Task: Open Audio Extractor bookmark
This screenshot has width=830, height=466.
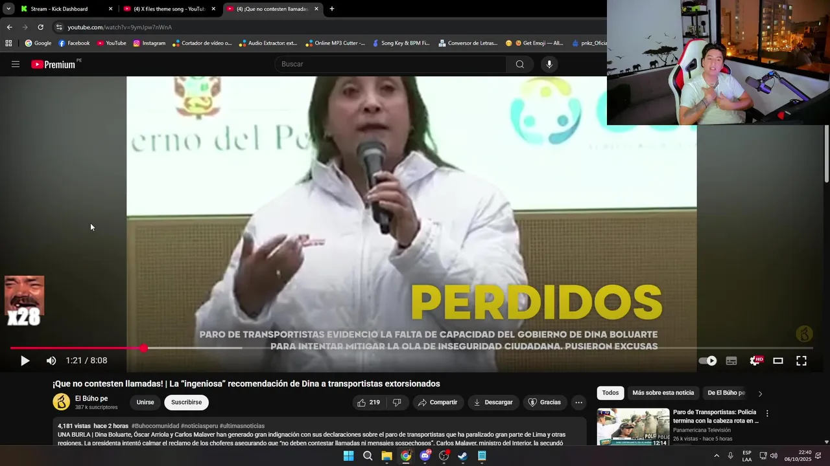Action: coord(267,43)
